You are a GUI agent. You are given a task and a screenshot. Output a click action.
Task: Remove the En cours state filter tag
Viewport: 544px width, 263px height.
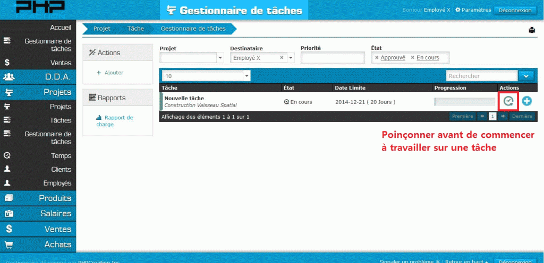point(413,58)
